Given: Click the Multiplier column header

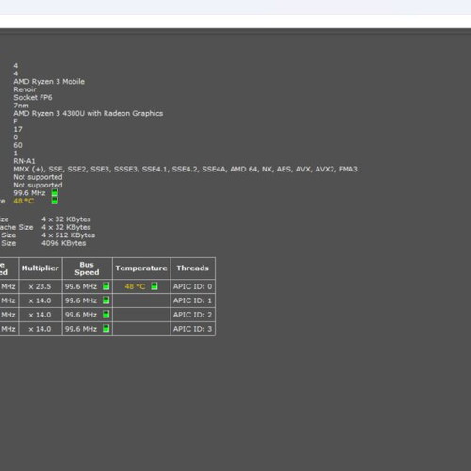Looking at the screenshot, I should point(41,268).
